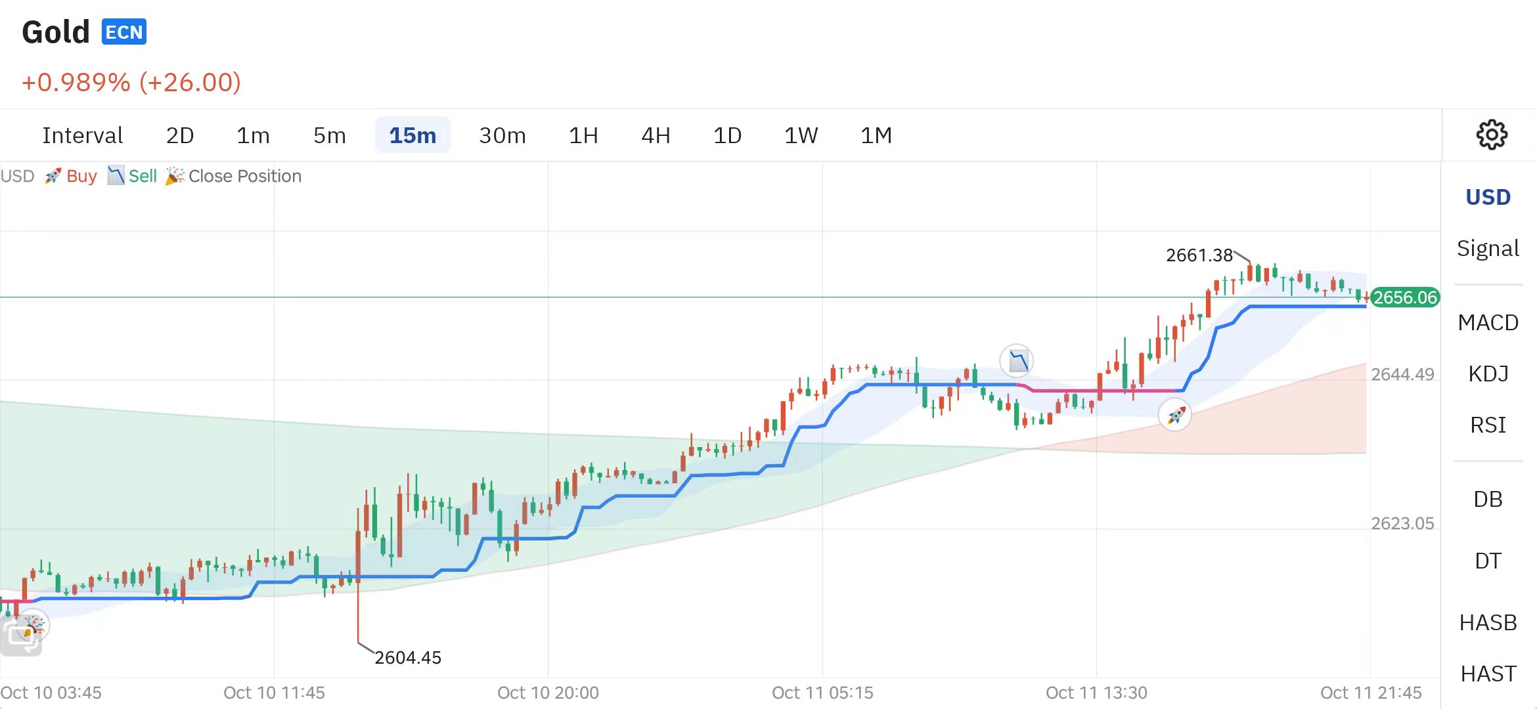Select the DB indicator button
The height and width of the screenshot is (709, 1537).
coord(1488,499)
